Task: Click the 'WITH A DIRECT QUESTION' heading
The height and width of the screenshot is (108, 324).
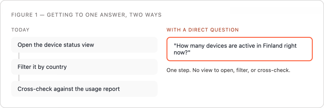Action: pyautogui.click(x=202, y=30)
